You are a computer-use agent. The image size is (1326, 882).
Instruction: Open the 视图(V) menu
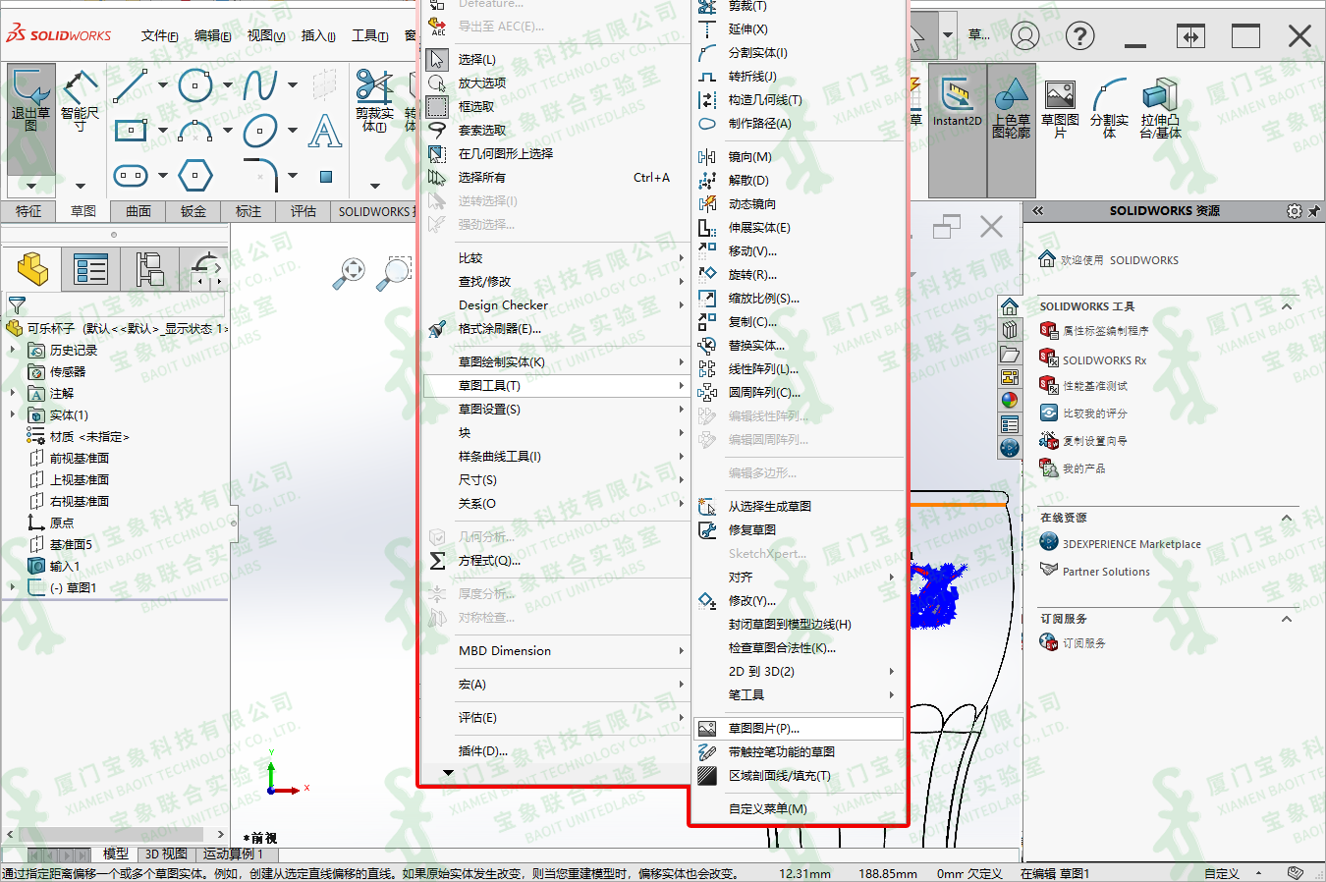click(265, 36)
